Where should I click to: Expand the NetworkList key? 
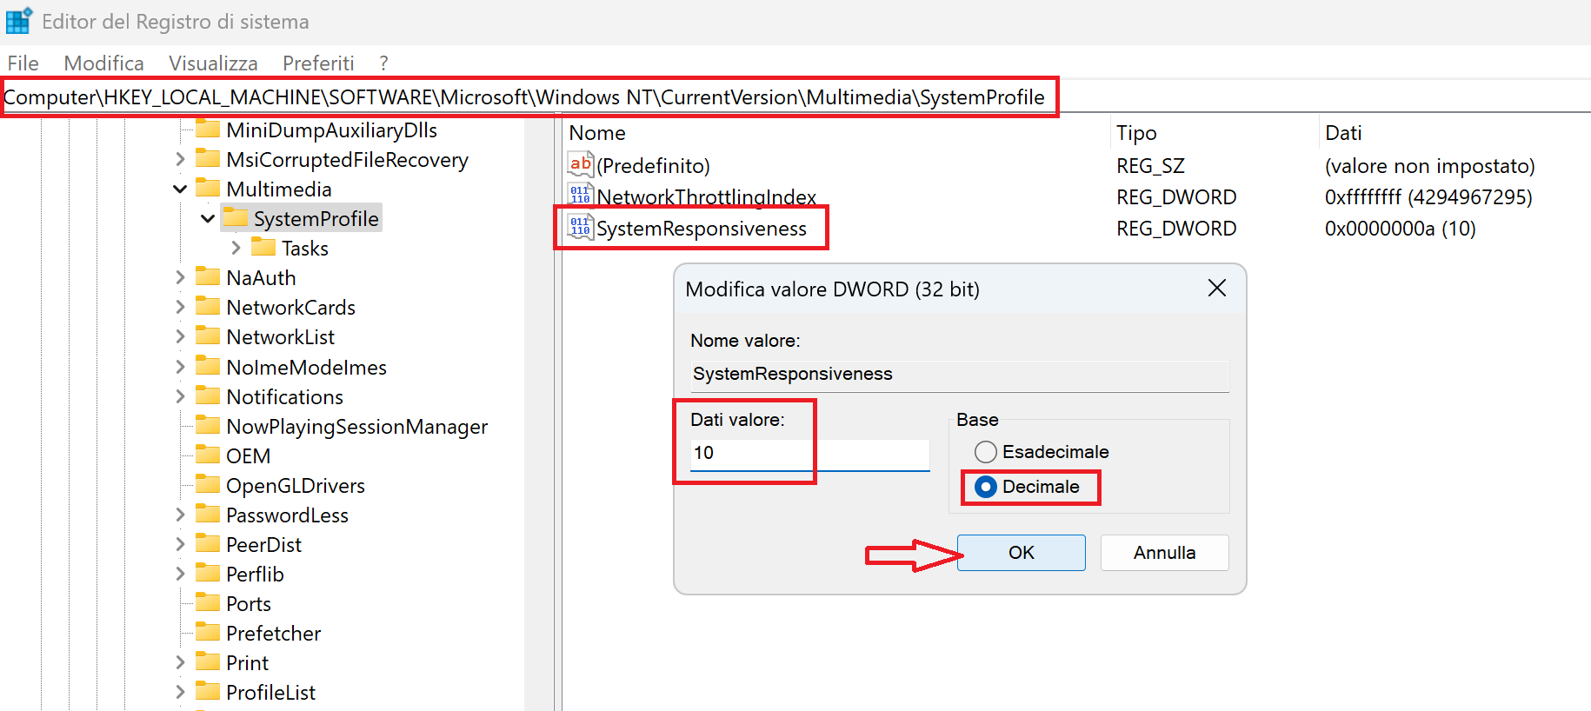[180, 336]
